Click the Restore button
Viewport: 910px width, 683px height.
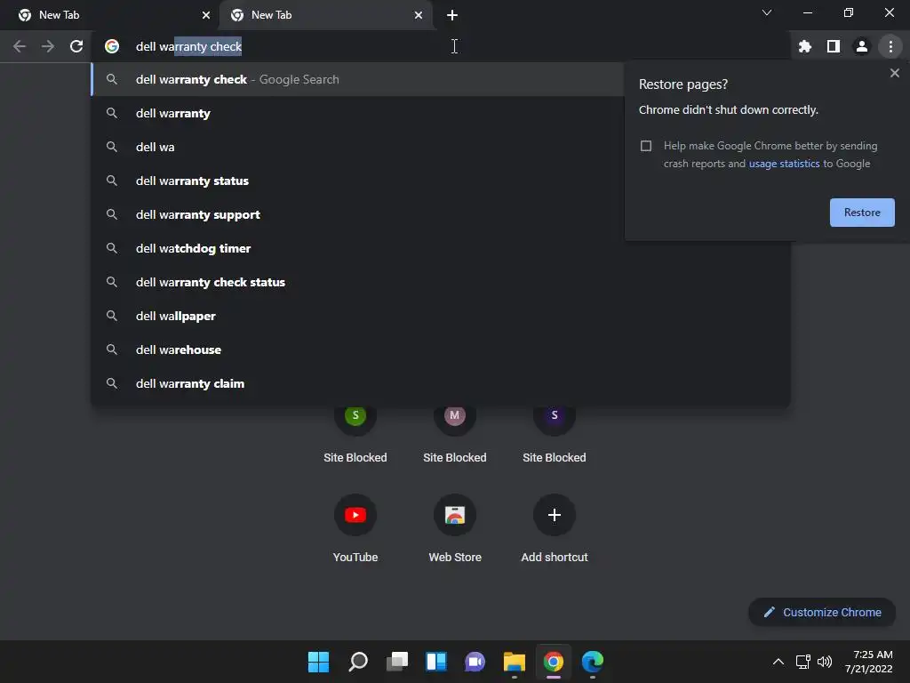tap(862, 213)
